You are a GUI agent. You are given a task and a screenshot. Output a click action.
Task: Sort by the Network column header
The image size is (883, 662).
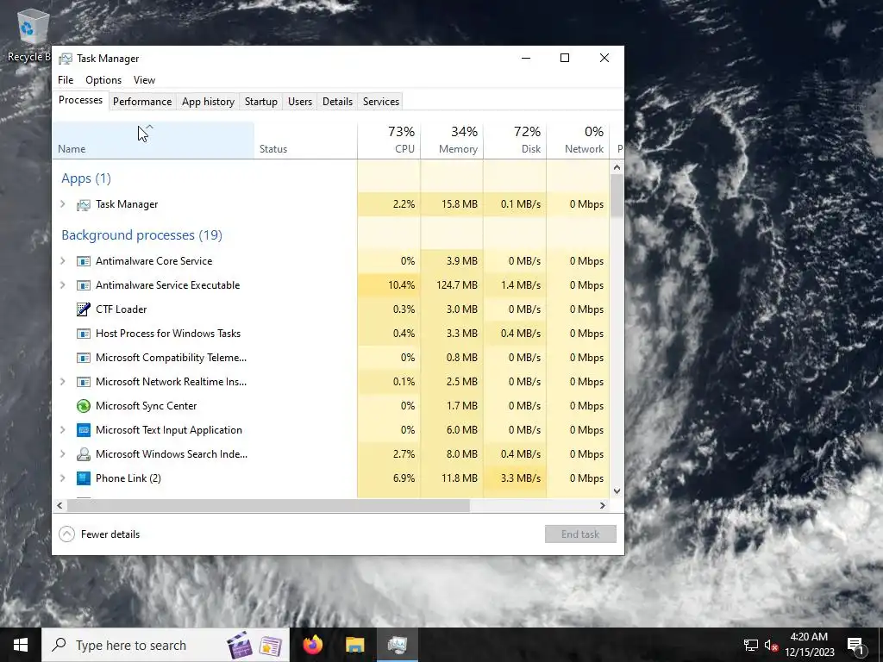pyautogui.click(x=579, y=141)
